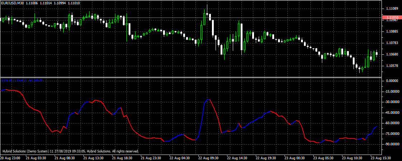Click the -45.00000 indicator scale label
This screenshot has width=402, height=161.
(x=392, y=113)
